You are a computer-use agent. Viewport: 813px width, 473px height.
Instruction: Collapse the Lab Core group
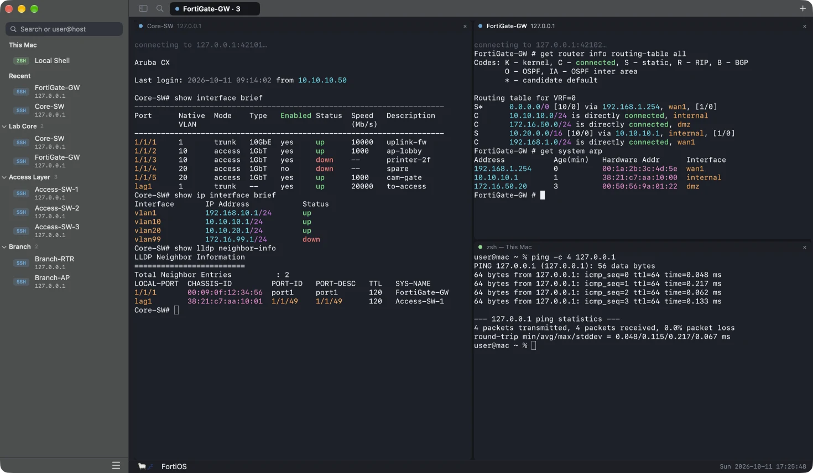point(4,127)
